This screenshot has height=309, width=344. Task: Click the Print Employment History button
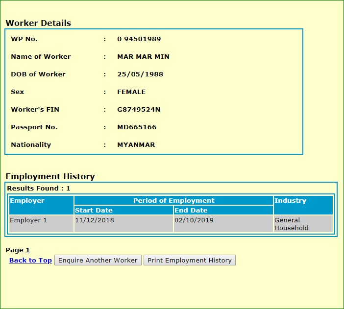click(190, 260)
